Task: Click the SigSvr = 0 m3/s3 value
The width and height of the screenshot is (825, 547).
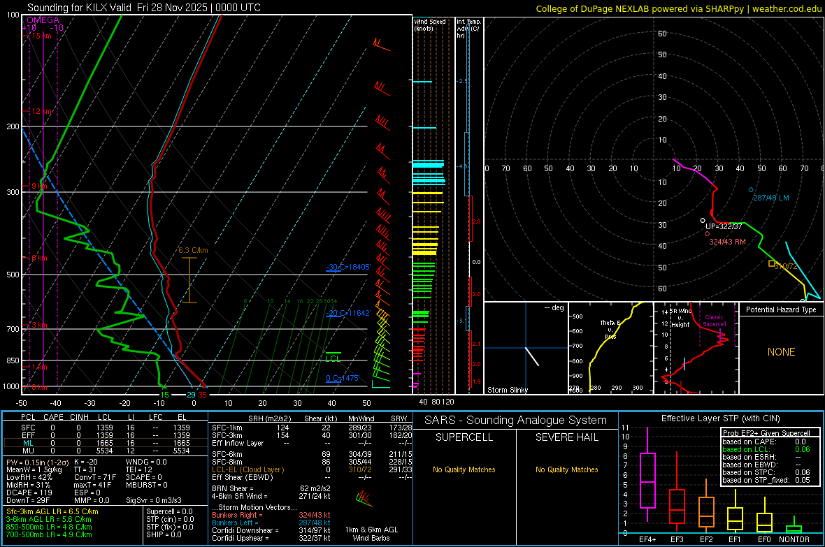Action: click(154, 500)
